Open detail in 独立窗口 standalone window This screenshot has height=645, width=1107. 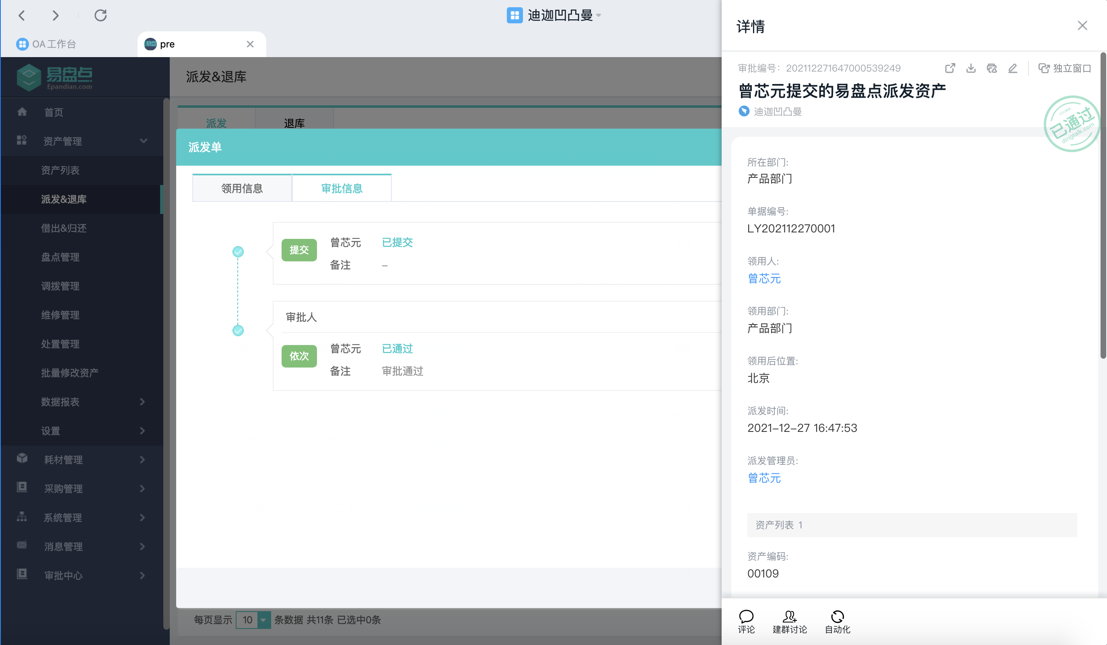1064,68
